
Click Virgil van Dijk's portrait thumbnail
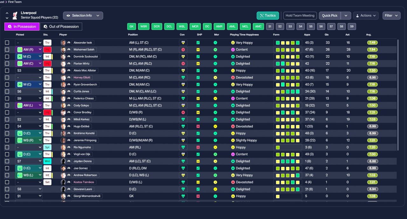[63, 154]
